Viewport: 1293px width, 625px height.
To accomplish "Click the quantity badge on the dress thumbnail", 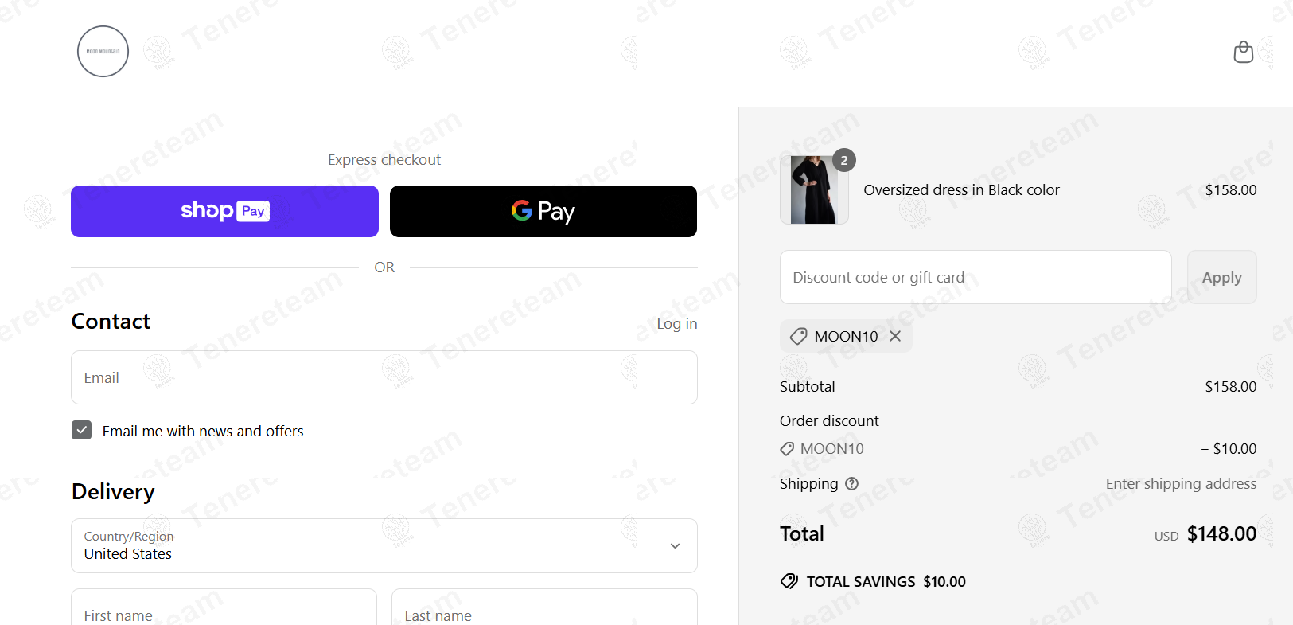I will tap(844, 160).
